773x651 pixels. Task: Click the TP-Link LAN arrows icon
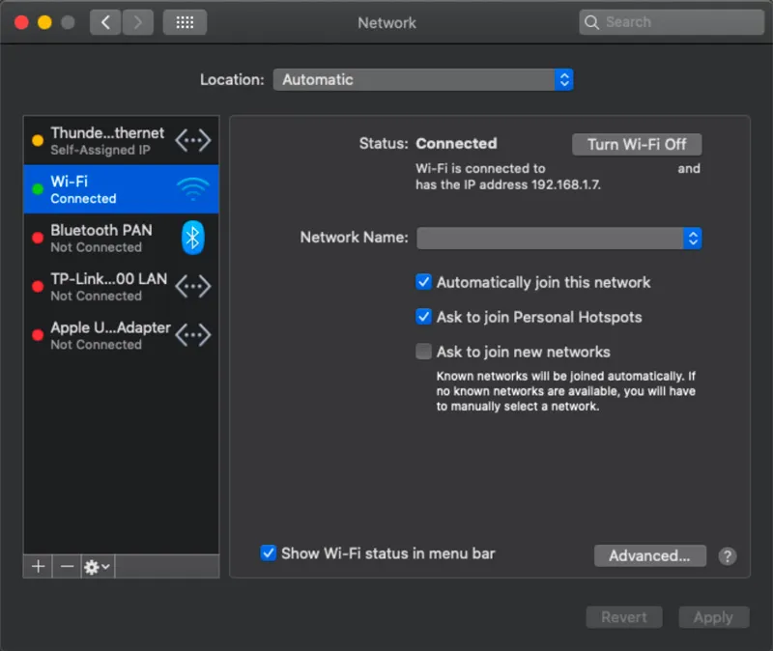[192, 286]
